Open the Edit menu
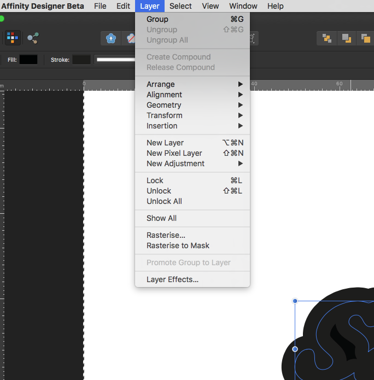The image size is (374, 380). pyautogui.click(x=123, y=6)
